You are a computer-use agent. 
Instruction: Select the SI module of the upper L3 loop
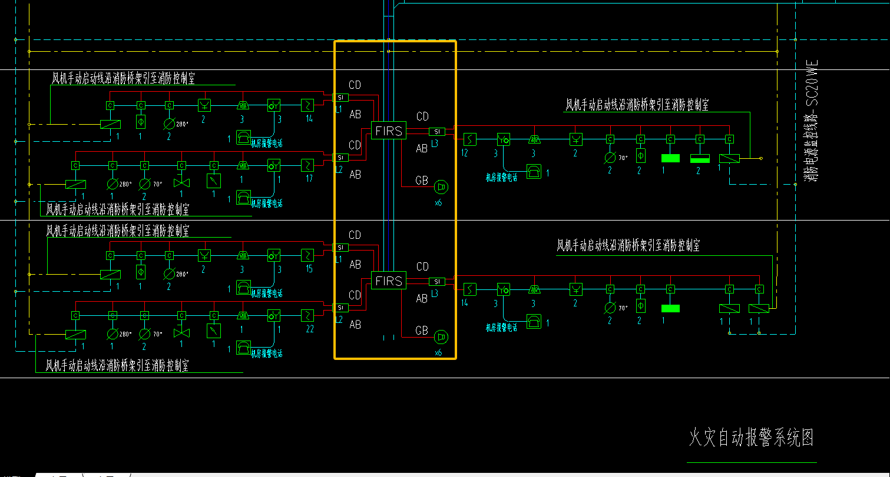437,132
